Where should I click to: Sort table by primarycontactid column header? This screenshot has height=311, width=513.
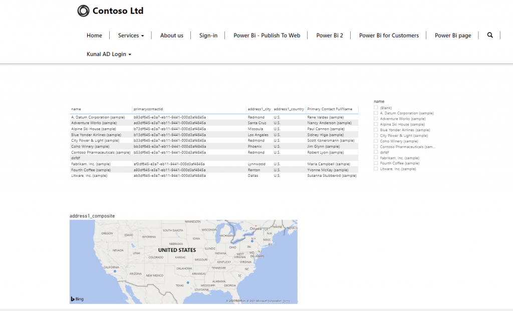point(148,109)
